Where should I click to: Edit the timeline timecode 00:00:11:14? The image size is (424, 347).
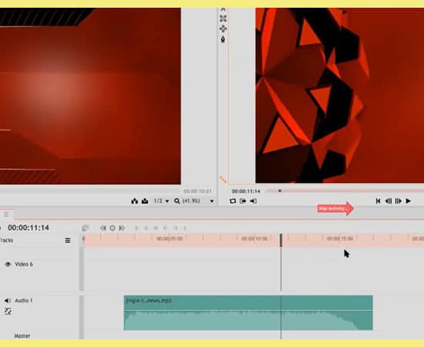point(29,227)
